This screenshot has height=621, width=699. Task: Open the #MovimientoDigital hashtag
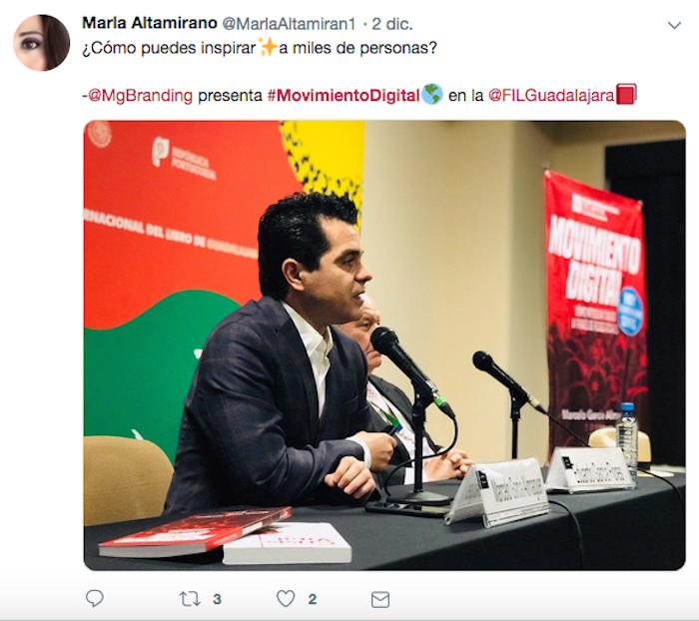(x=344, y=96)
